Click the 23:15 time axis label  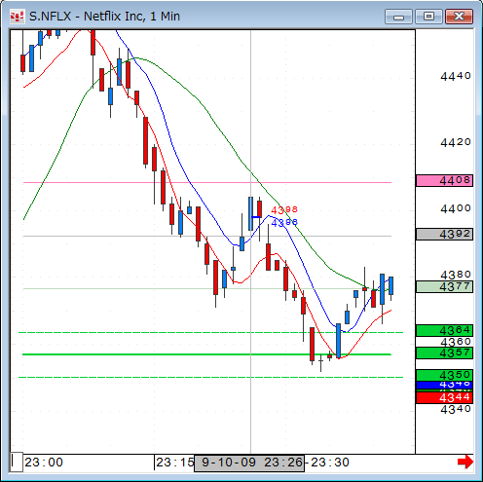click(175, 463)
